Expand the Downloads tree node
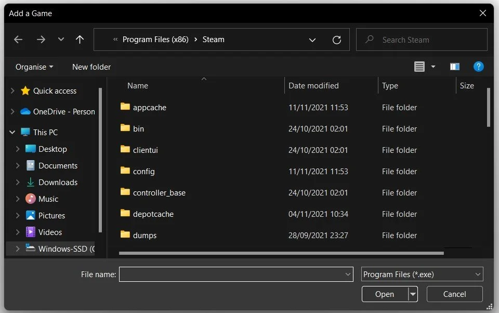The width and height of the screenshot is (499, 313). point(18,182)
